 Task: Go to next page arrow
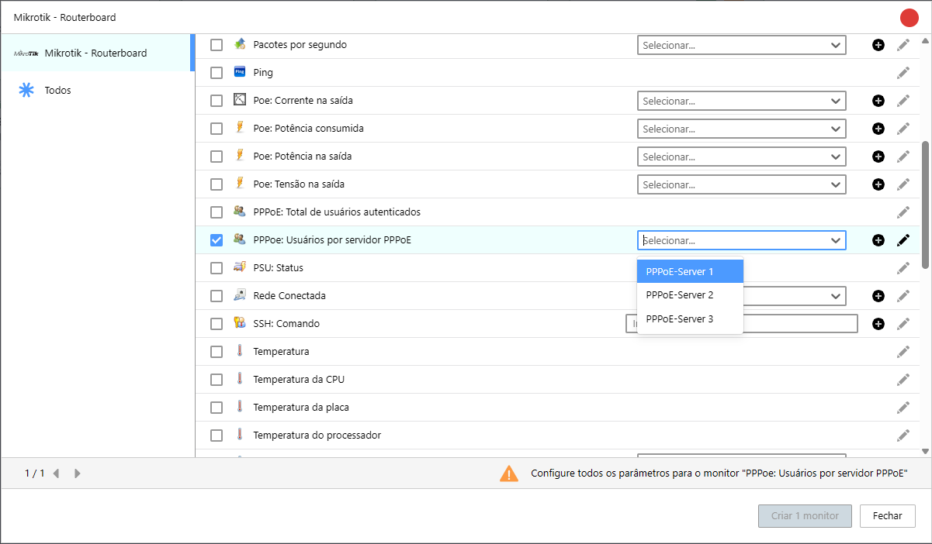[77, 473]
